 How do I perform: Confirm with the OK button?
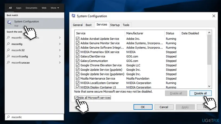pyautogui.click(x=143, y=107)
